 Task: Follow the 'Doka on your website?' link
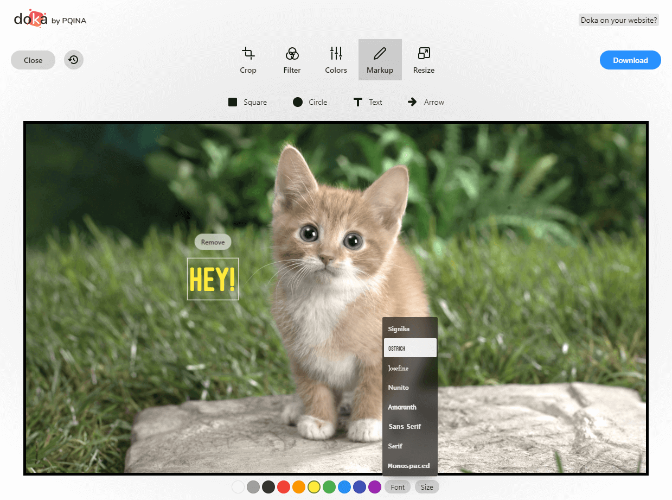(618, 21)
